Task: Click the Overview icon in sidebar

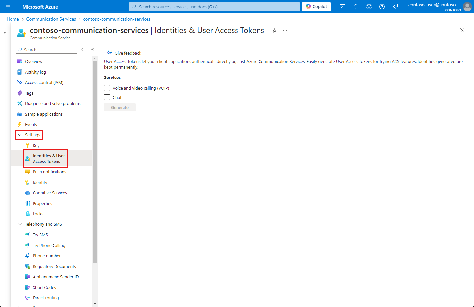Action: click(x=20, y=61)
